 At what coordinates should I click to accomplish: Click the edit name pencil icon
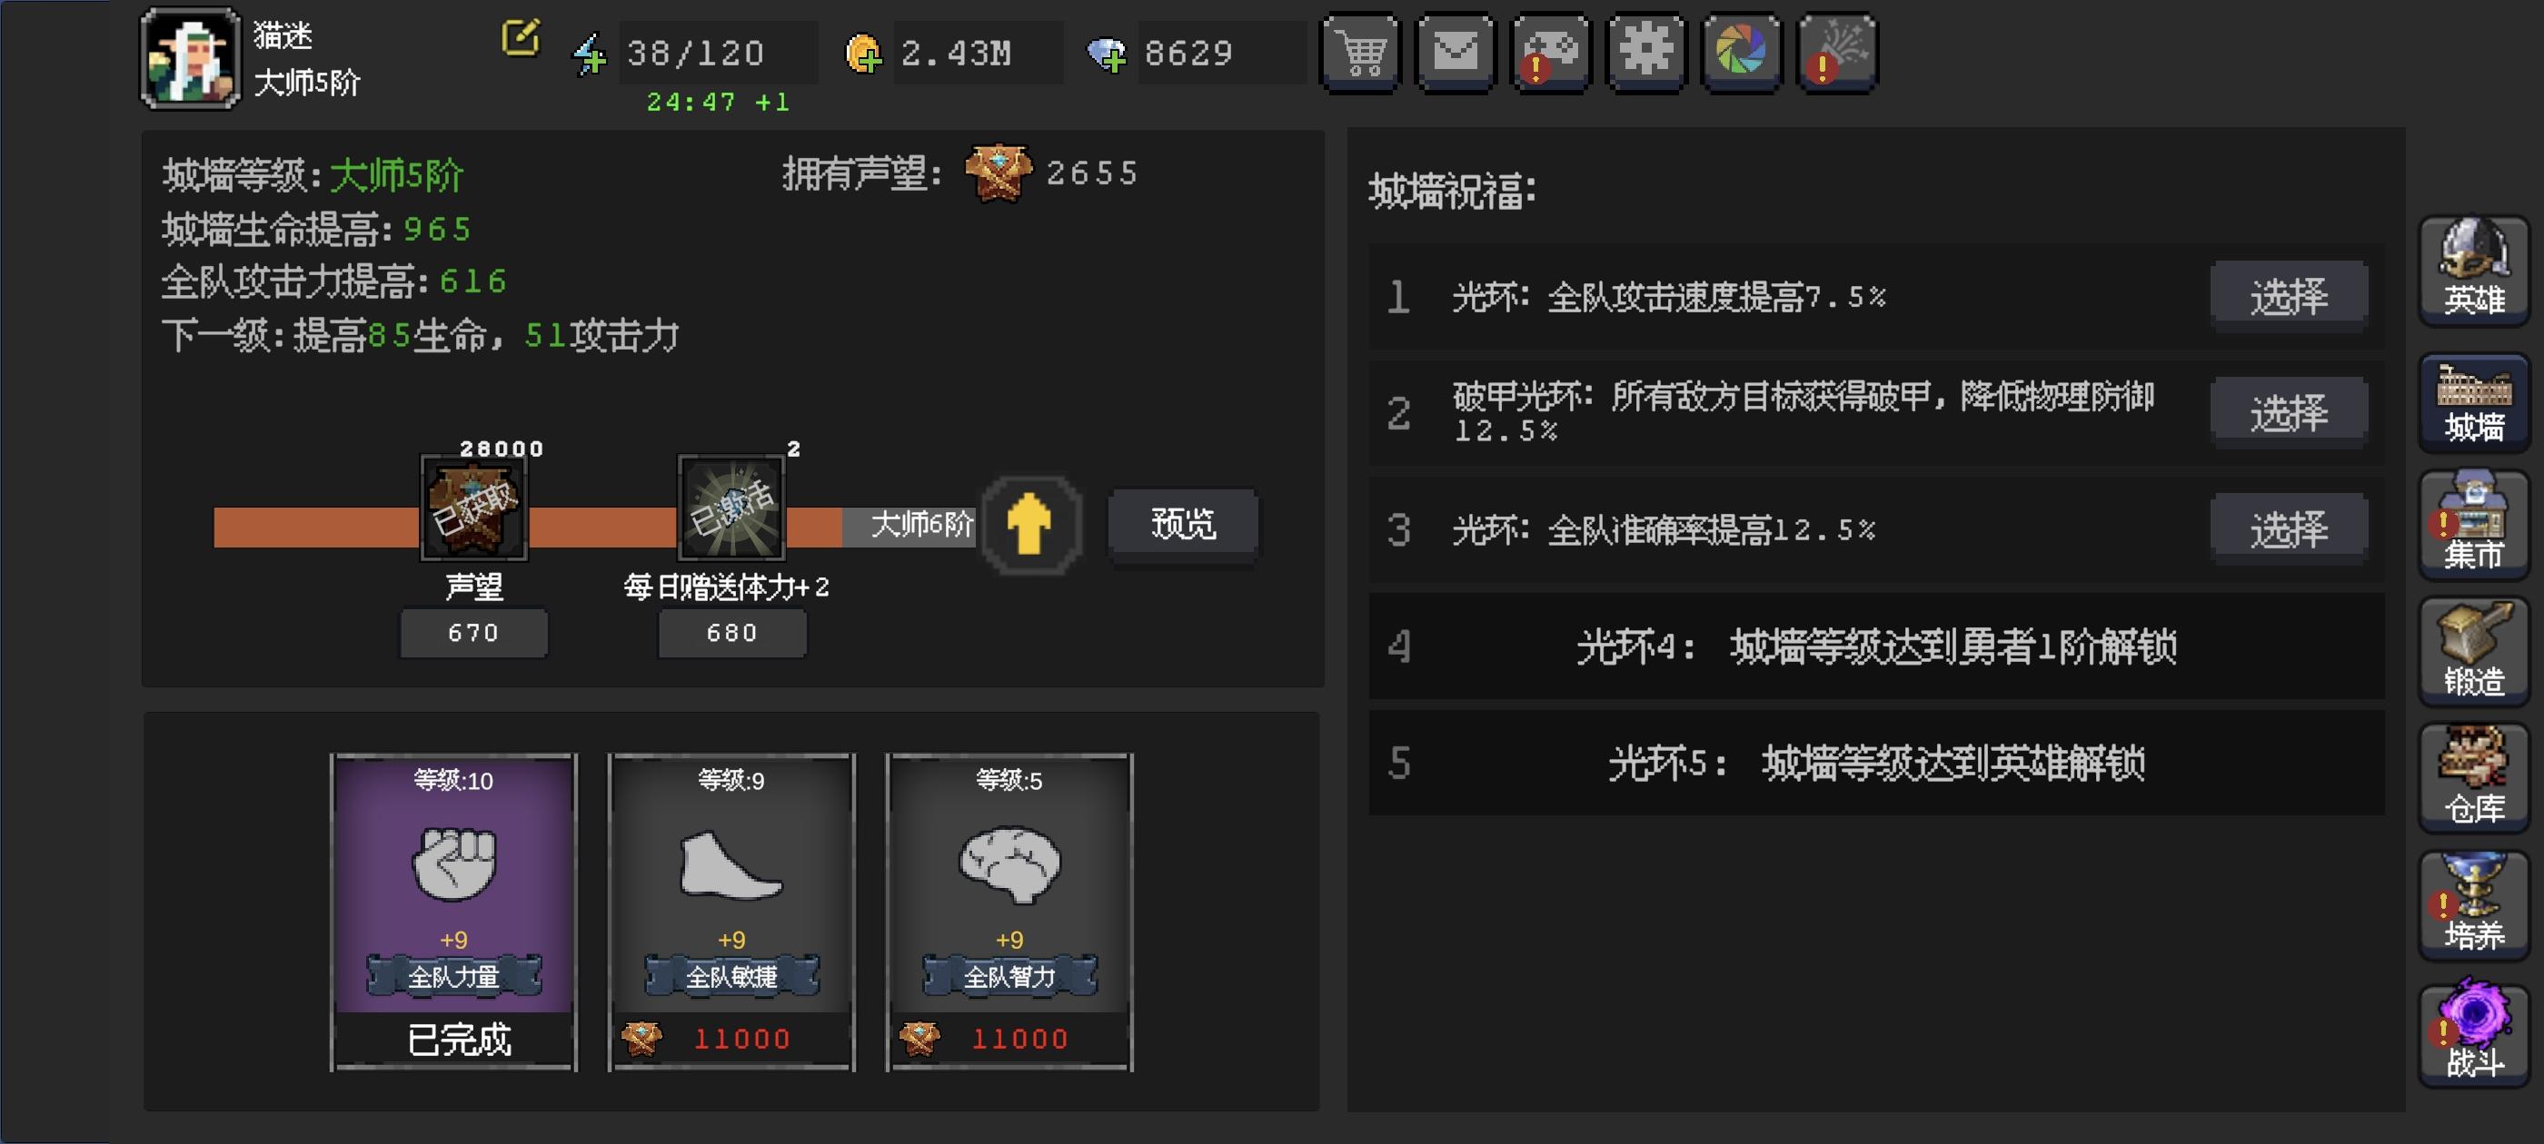point(521,38)
